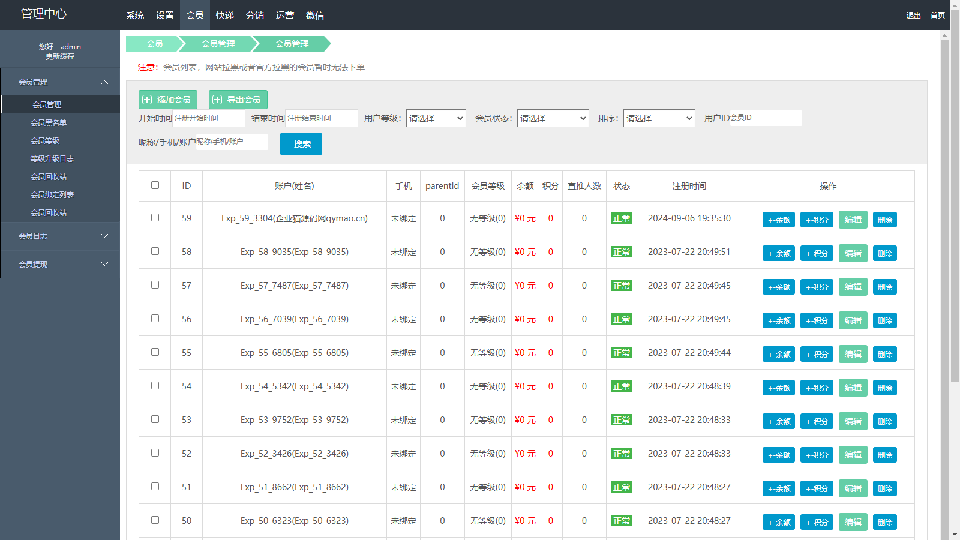Switch to 运营 in top navigation
Image resolution: width=960 pixels, height=540 pixels.
click(284, 15)
